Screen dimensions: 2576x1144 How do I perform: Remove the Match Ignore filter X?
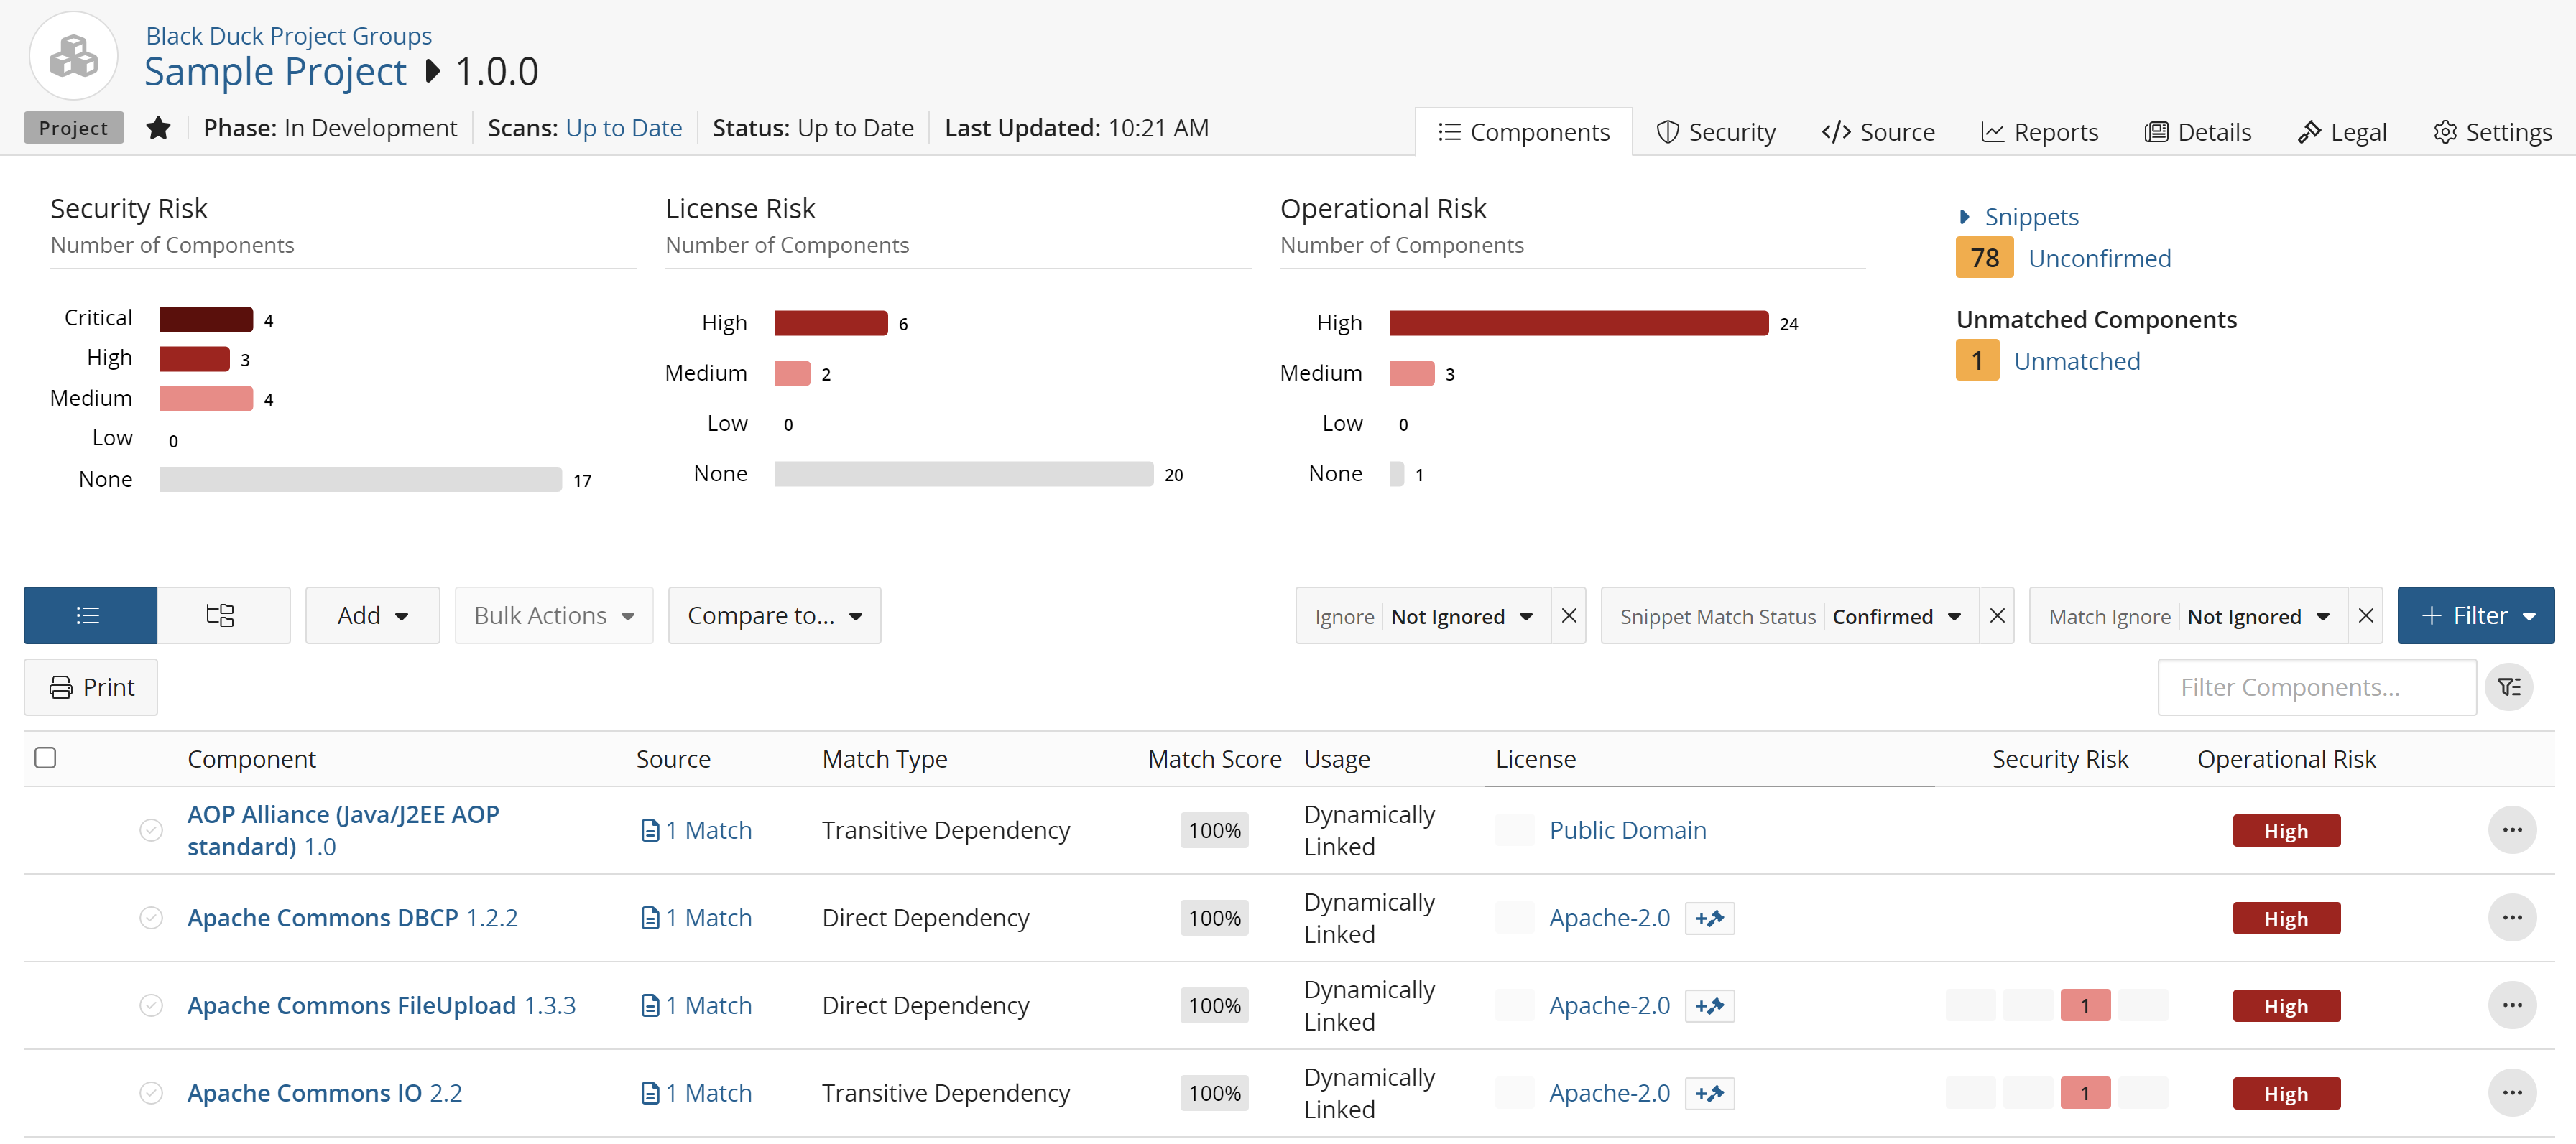2365,615
